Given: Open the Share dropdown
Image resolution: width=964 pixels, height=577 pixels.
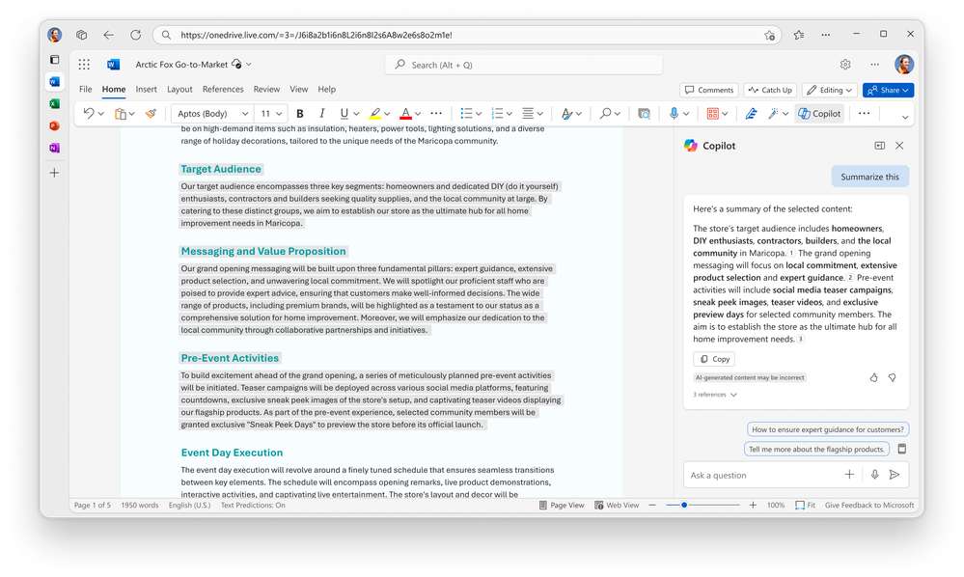Looking at the screenshot, I should click(888, 90).
